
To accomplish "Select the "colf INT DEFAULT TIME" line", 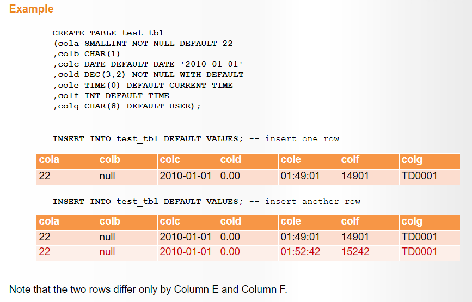I will click(x=111, y=96).
